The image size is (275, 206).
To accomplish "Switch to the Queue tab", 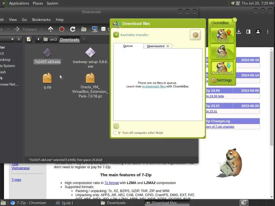I will (x=128, y=46).
